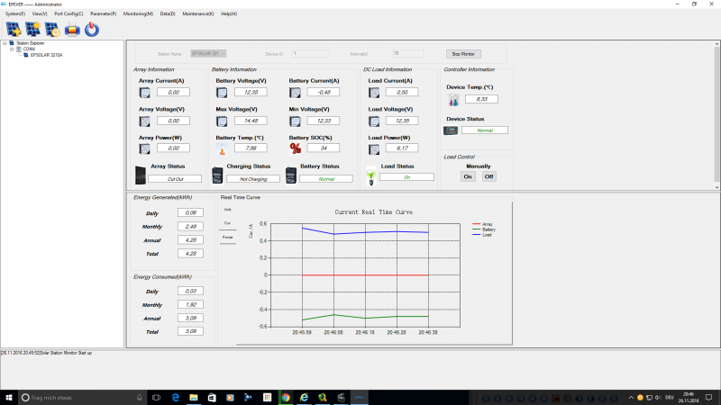Viewport: 721px width, 405px height.
Task: Click the Load Status light bulb icon
Action: pos(371,176)
